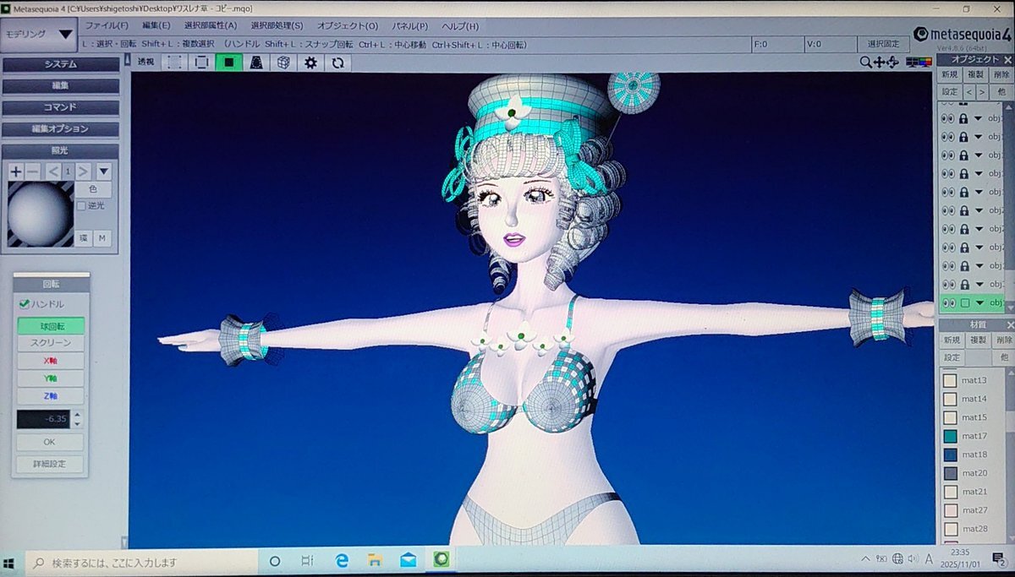Select the teal mat17 material swatch
Viewport: 1015px width, 577px height.
pos(950,436)
